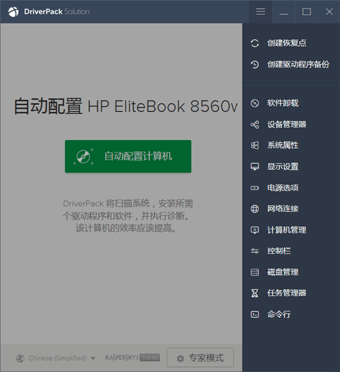Screen dimensions: 340x372
Task: Click the 电源选项 battery icon
Action: [x=254, y=188]
